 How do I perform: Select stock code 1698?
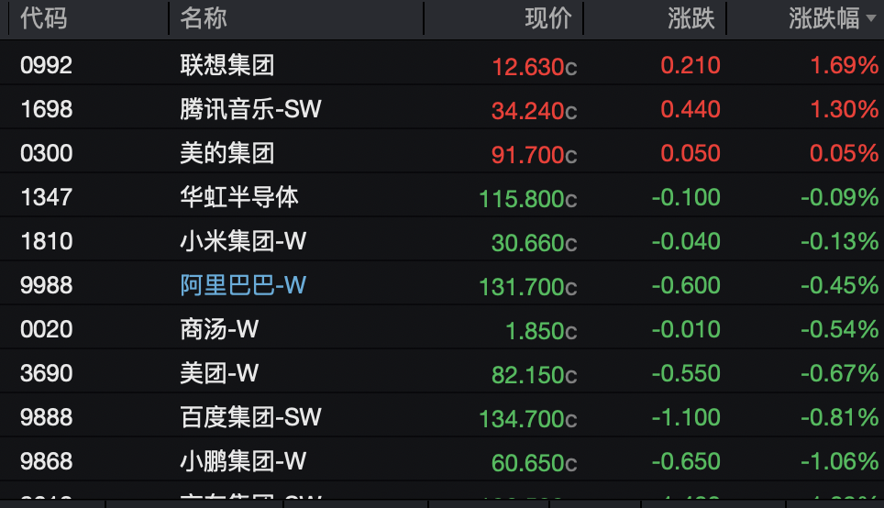pos(46,109)
